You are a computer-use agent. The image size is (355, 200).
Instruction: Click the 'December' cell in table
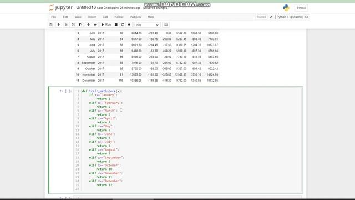[89, 81]
